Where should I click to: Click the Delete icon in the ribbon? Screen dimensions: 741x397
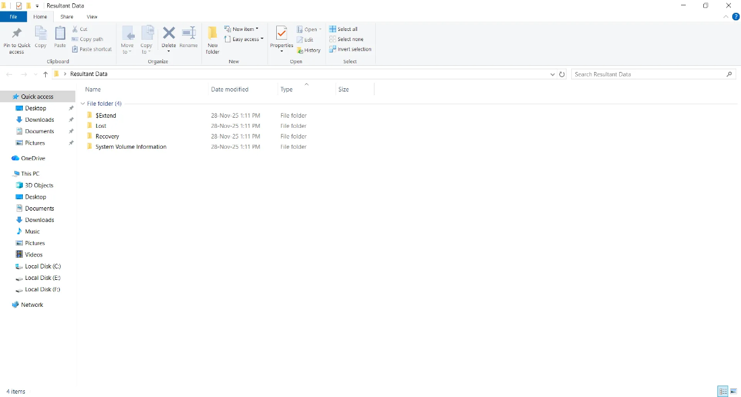(168, 34)
